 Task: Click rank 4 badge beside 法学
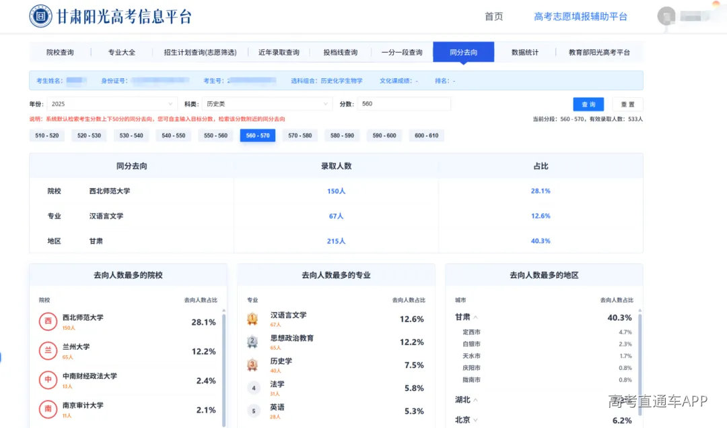tap(253, 388)
